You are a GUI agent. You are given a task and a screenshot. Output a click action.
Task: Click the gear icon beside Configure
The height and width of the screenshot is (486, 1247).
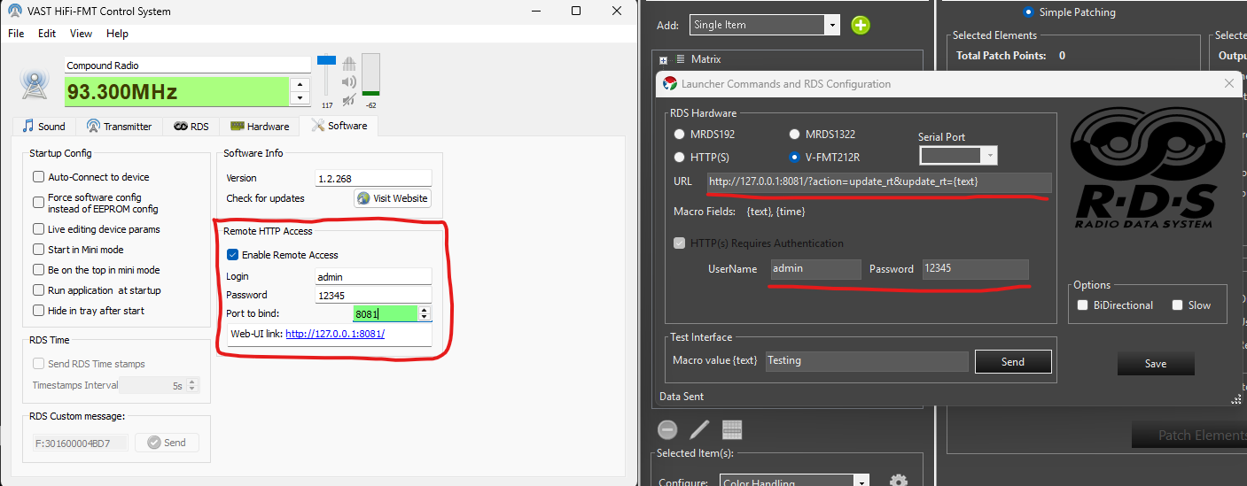point(898,481)
